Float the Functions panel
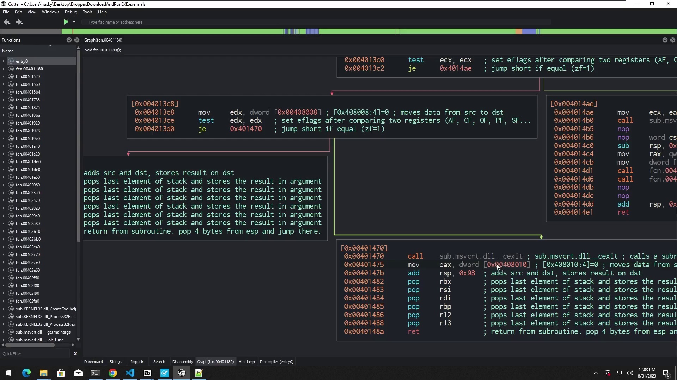 (69, 40)
